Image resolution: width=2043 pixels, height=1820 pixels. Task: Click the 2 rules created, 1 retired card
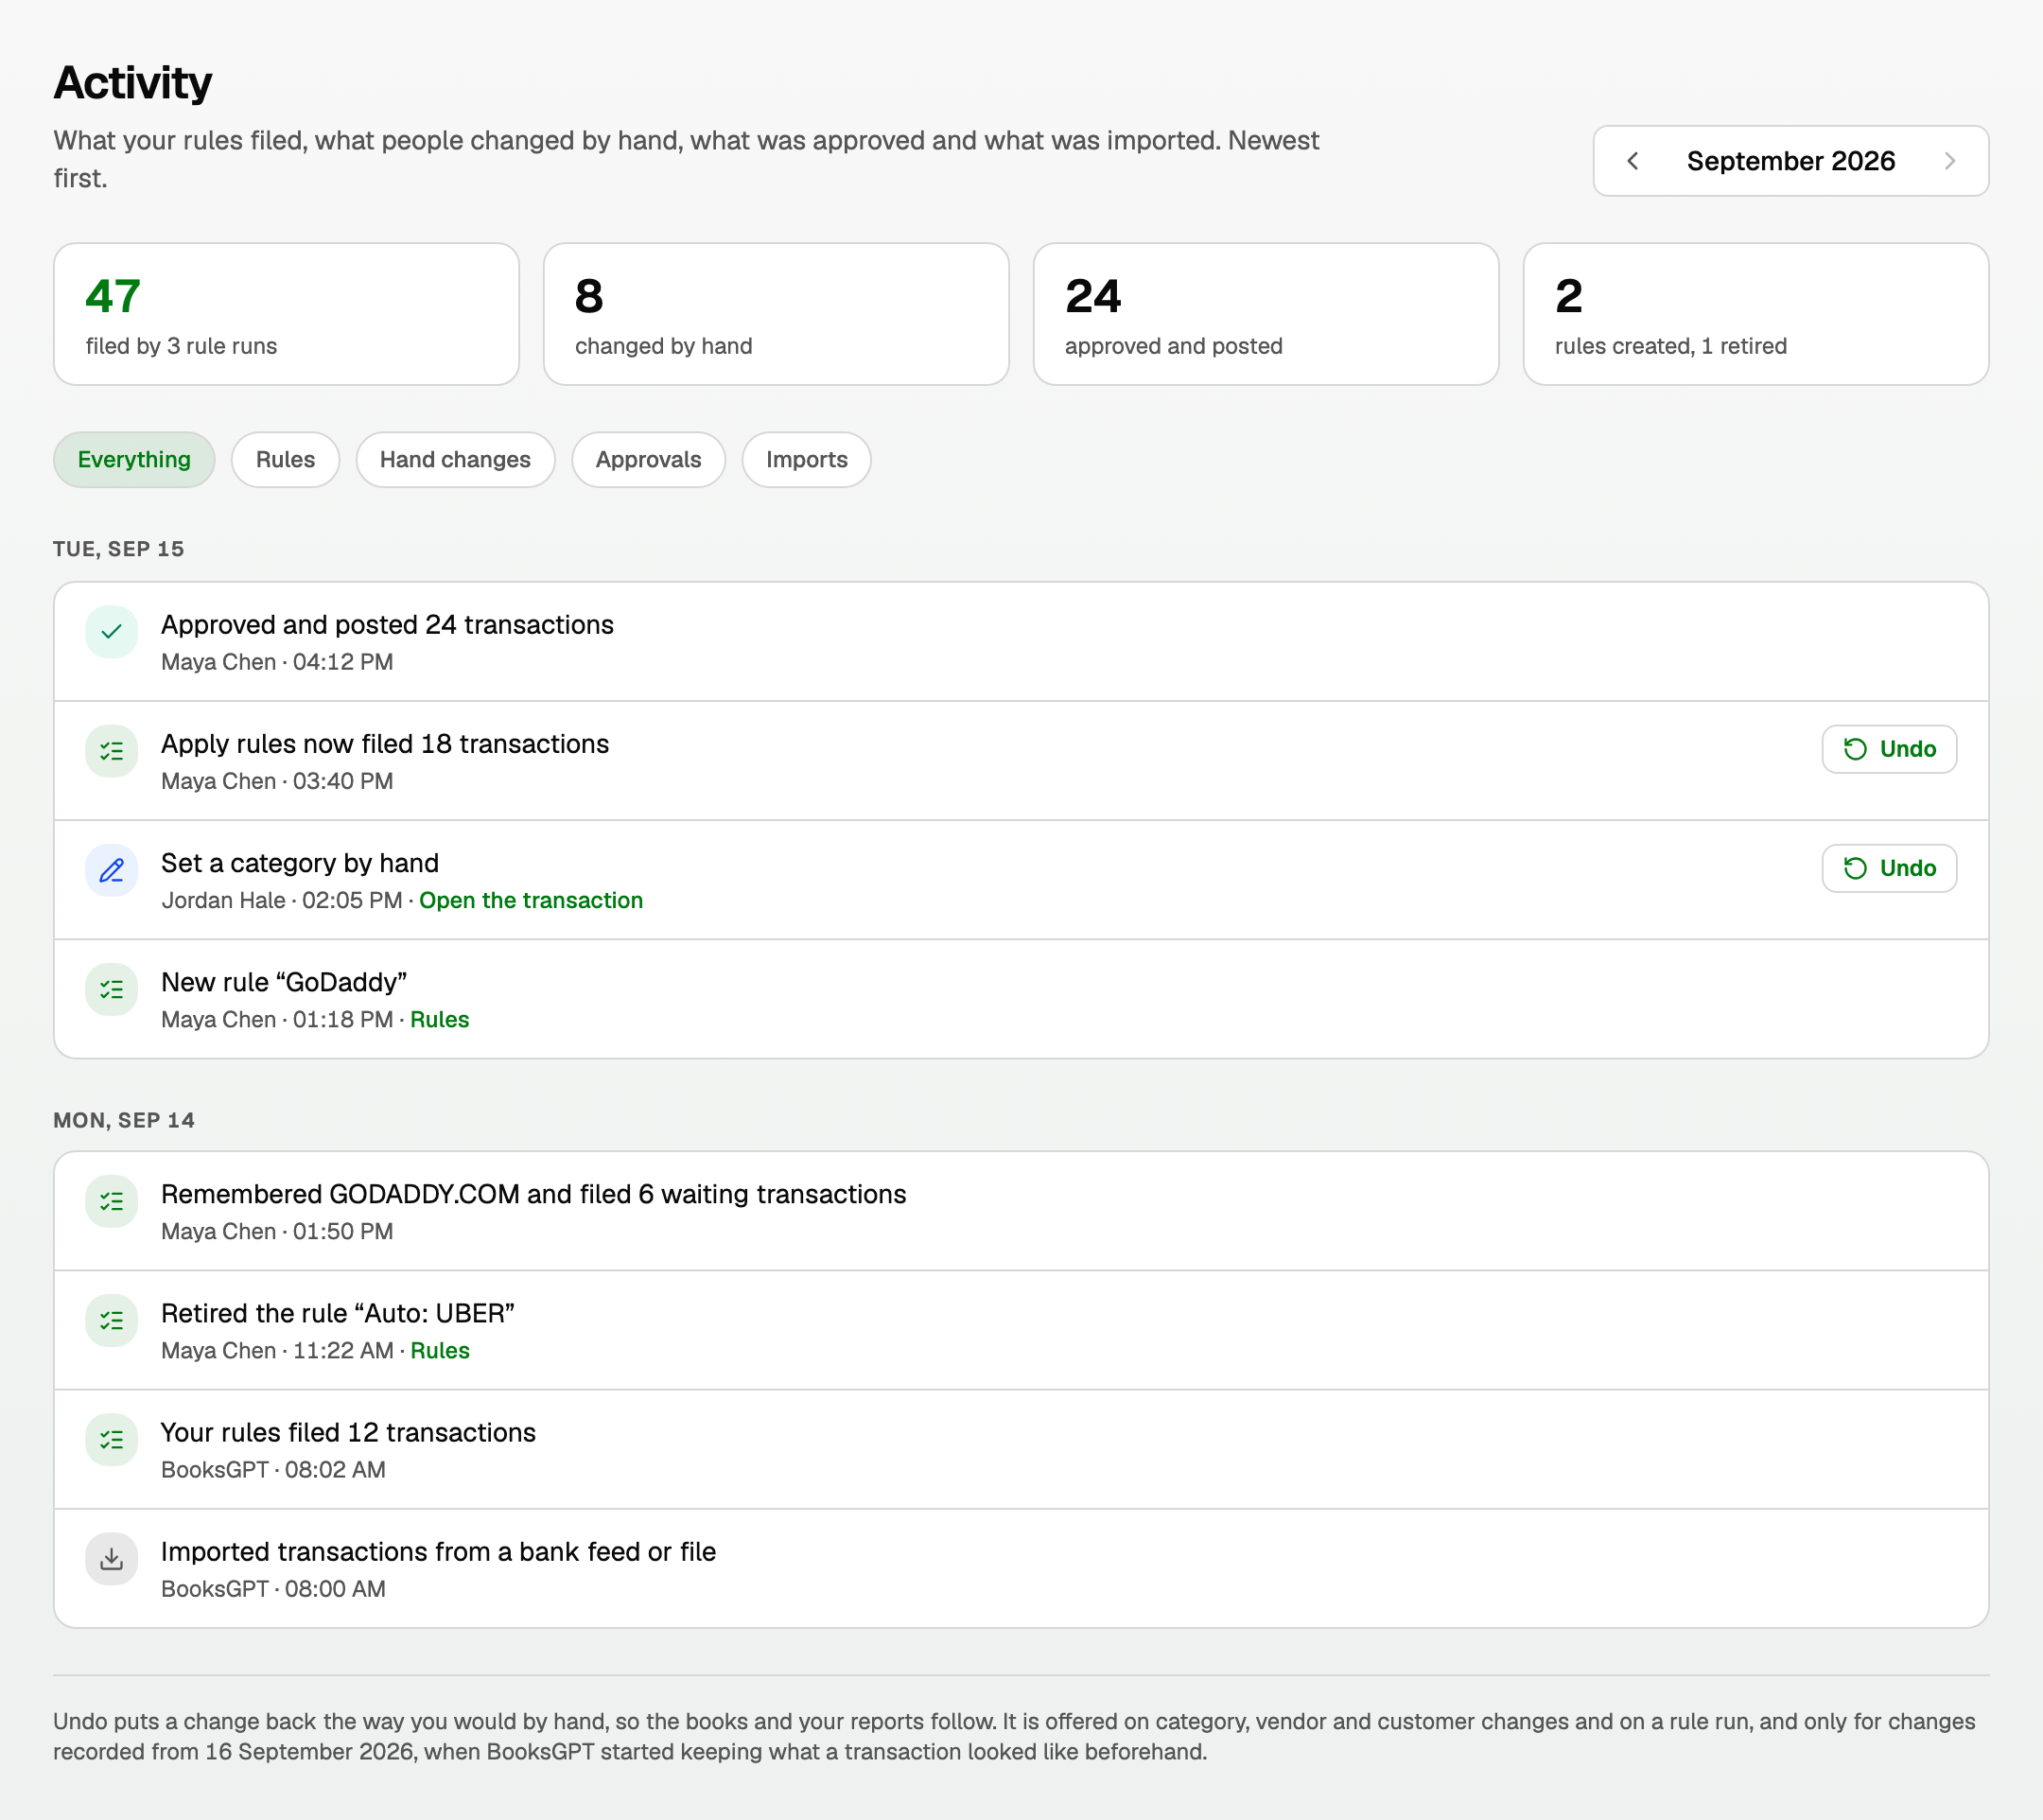tap(1756, 314)
